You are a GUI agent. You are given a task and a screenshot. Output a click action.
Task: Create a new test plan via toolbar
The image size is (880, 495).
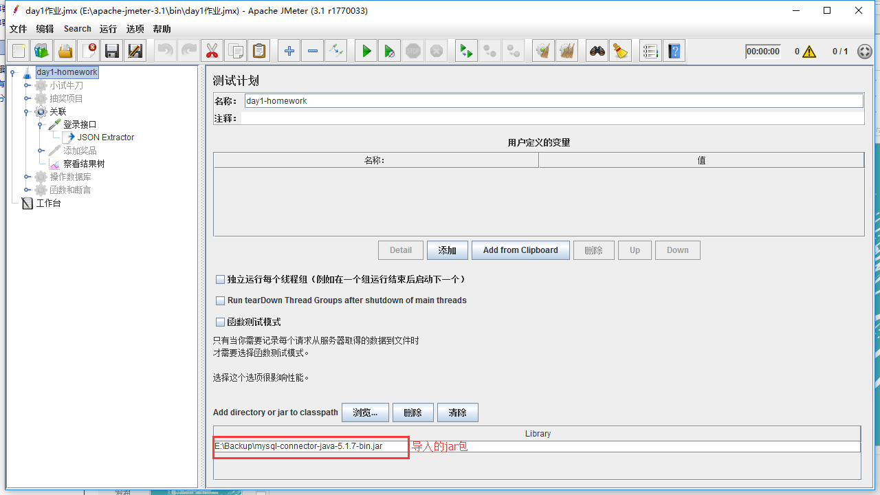coord(19,51)
